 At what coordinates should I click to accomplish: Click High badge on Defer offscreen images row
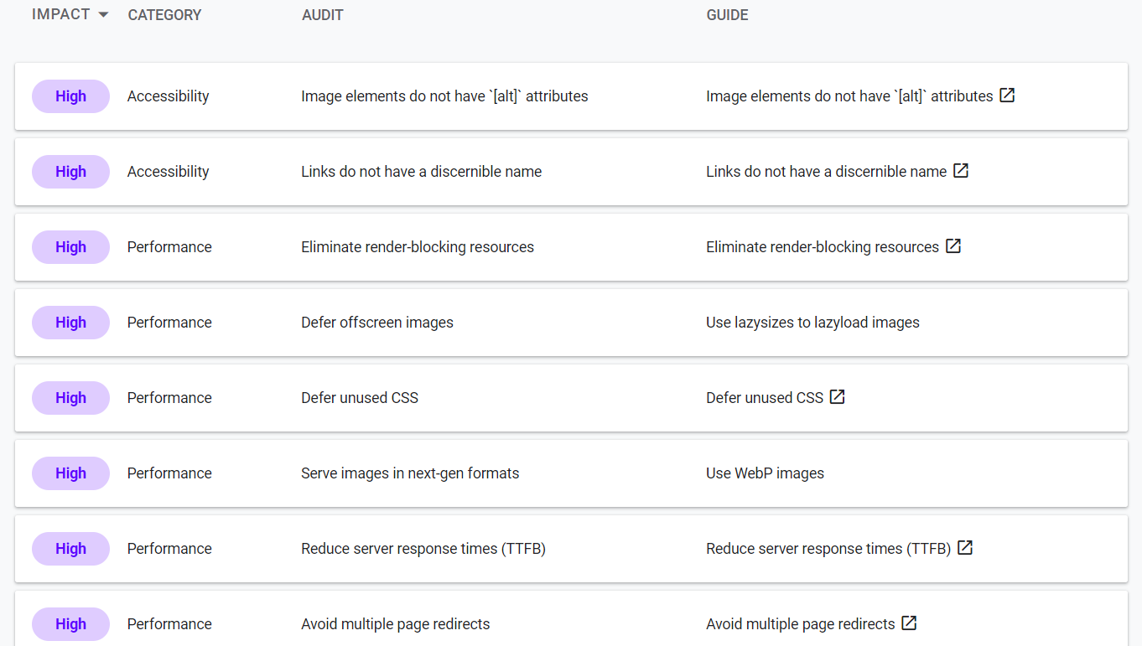pos(70,323)
